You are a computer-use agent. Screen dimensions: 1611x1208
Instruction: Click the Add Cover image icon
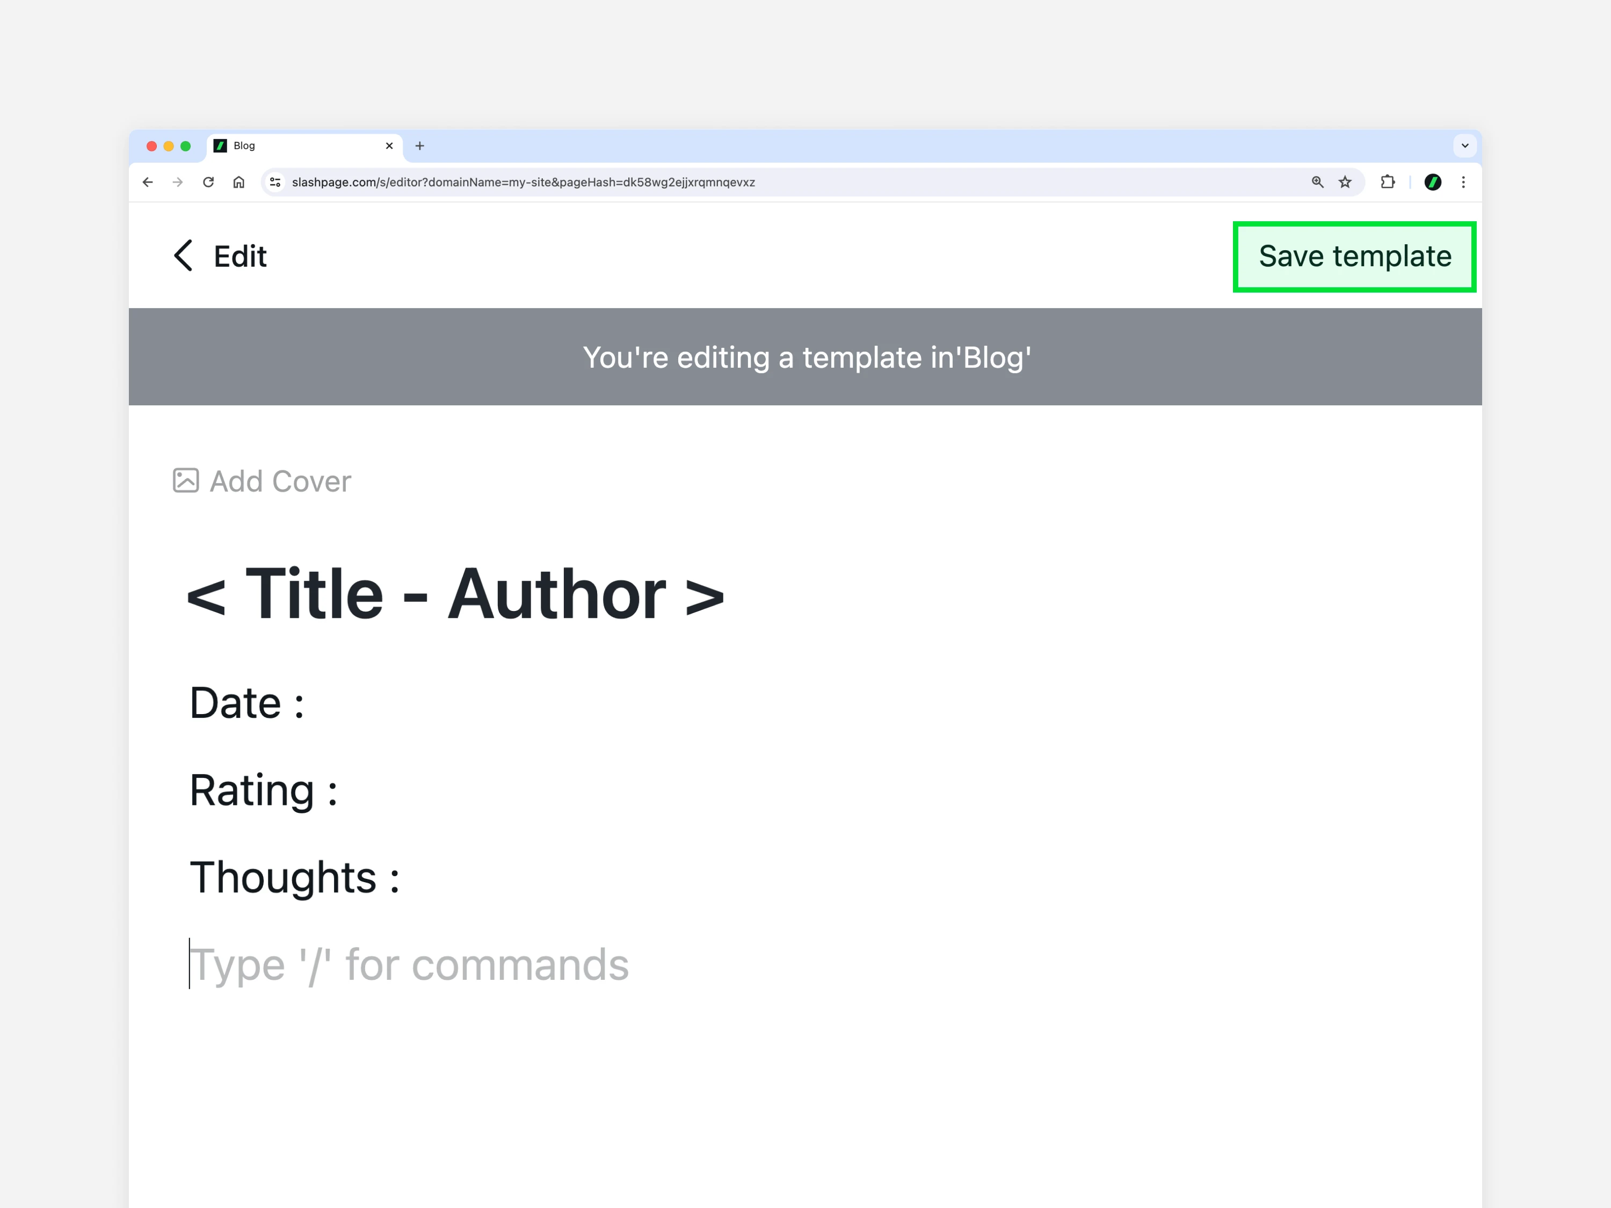click(x=186, y=481)
